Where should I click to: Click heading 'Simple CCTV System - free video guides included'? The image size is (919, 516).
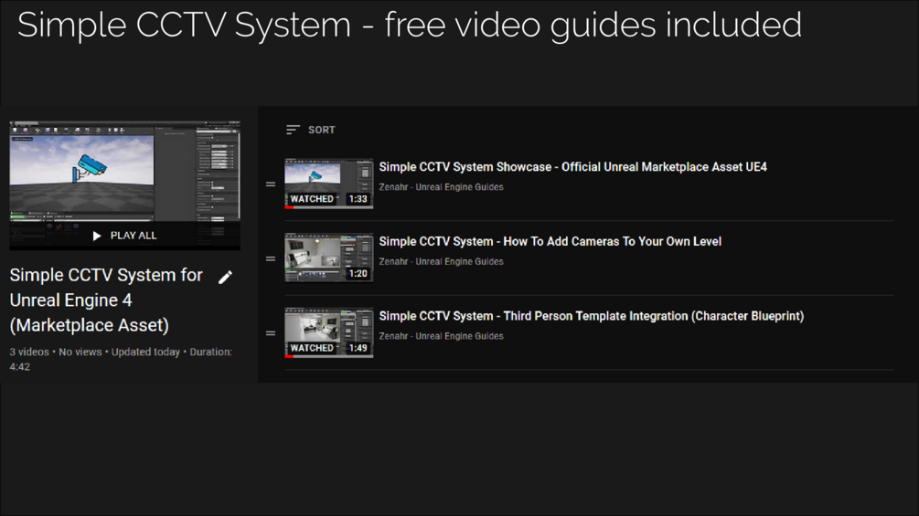409,26
